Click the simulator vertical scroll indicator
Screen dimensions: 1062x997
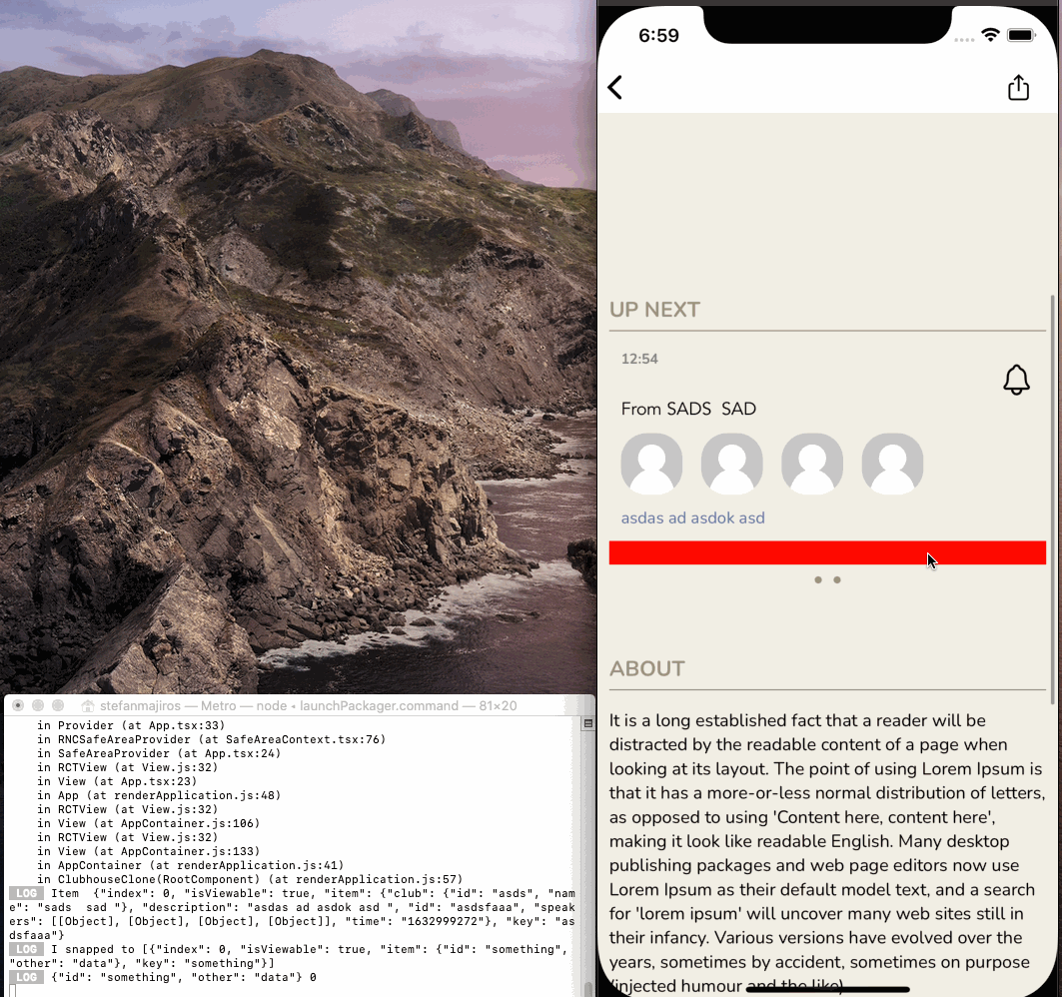click(x=1052, y=499)
